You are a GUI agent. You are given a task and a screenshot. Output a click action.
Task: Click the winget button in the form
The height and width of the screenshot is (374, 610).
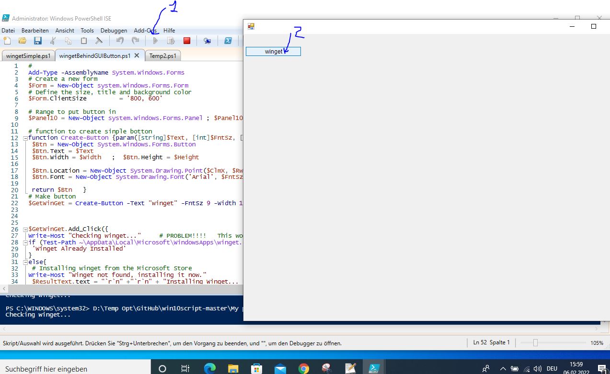273,51
